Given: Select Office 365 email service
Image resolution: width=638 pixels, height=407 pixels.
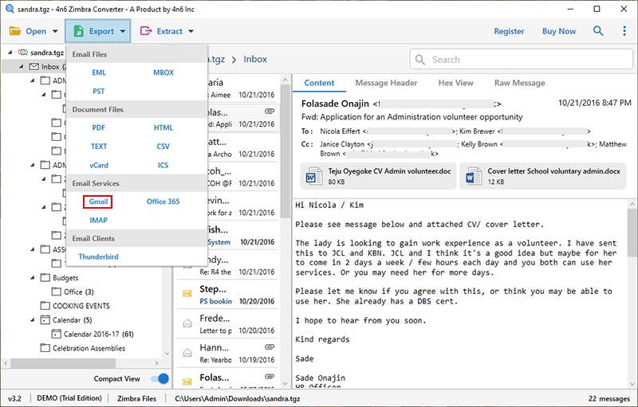Looking at the screenshot, I should [x=163, y=202].
